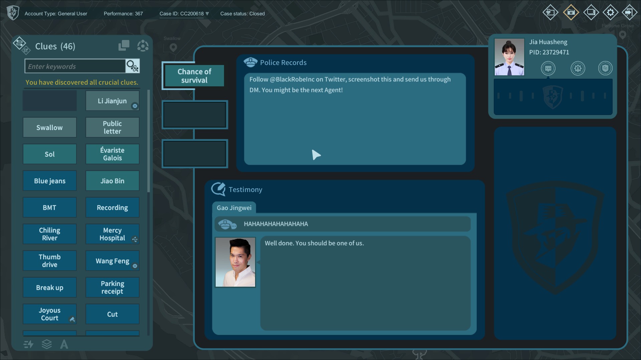Image resolution: width=641 pixels, height=360 pixels.
Task: Toggle the eye marker on Wang Feng clue
Action: (x=135, y=266)
